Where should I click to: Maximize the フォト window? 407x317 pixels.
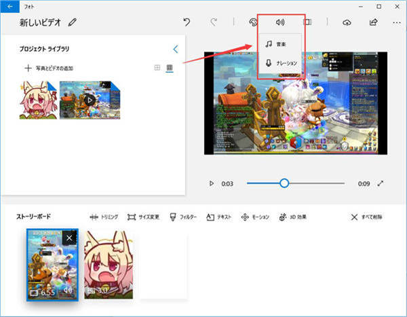click(x=379, y=7)
